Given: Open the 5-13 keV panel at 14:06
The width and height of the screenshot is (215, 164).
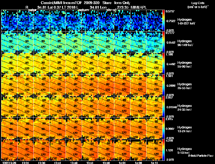Looking at the screenshot, I should [x=138, y=150].
